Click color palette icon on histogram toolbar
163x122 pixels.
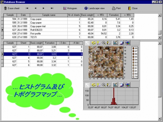127,85
